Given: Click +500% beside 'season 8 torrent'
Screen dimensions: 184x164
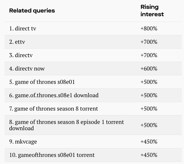Looking at the screenshot, I should point(149,109).
